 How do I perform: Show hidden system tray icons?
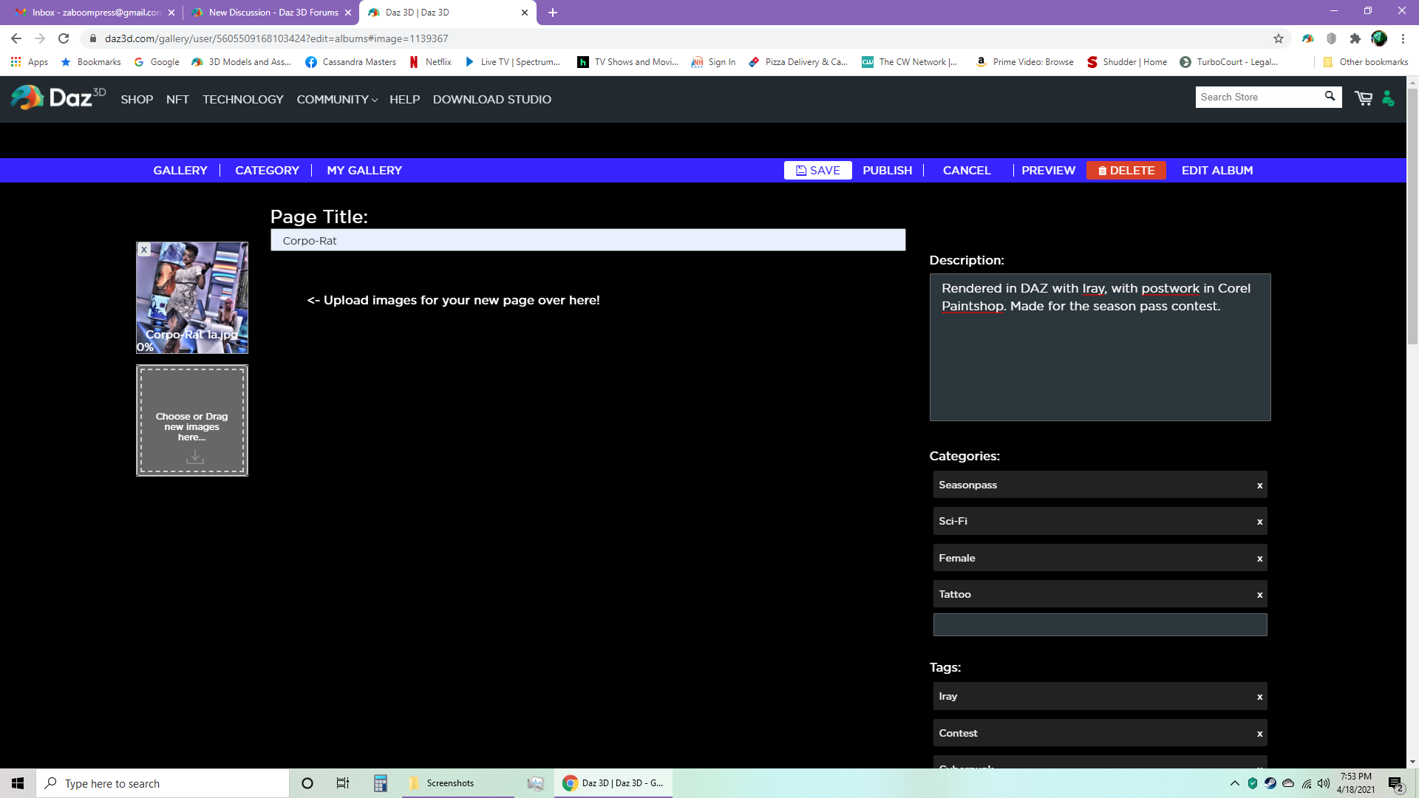1234,783
